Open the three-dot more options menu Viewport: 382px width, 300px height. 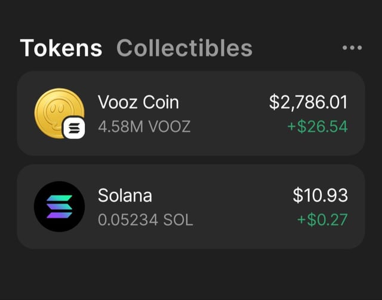pyautogui.click(x=352, y=48)
